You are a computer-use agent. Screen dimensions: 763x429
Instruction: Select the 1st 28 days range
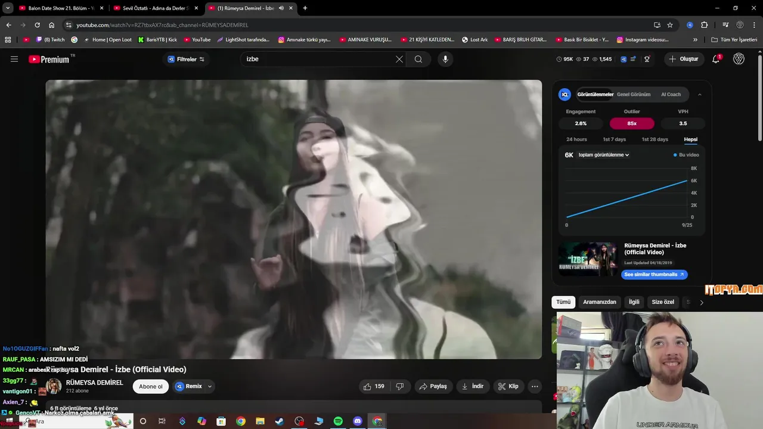tap(655, 139)
